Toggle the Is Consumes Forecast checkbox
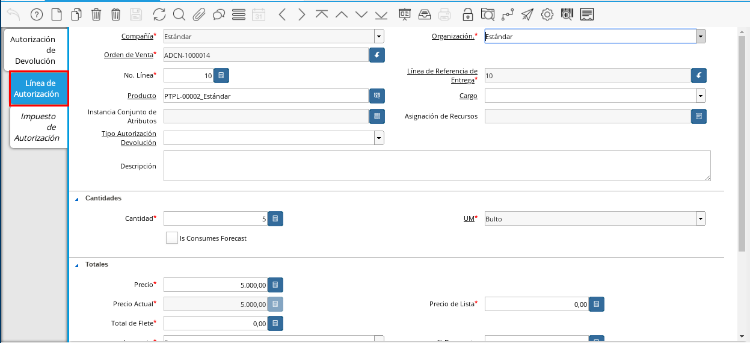 [x=171, y=238]
